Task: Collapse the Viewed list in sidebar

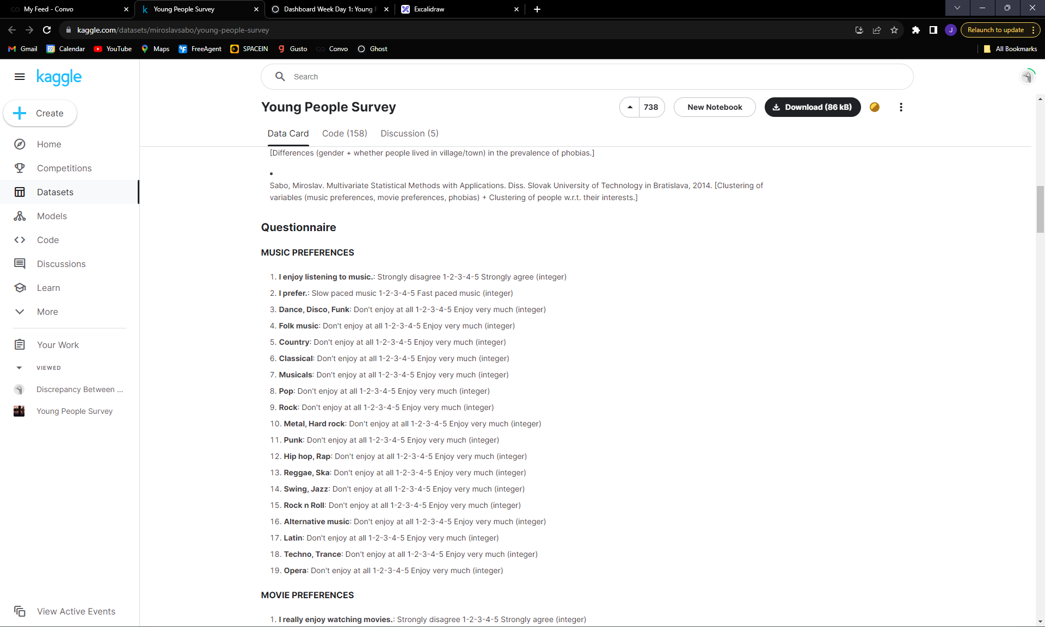Action: [x=20, y=368]
